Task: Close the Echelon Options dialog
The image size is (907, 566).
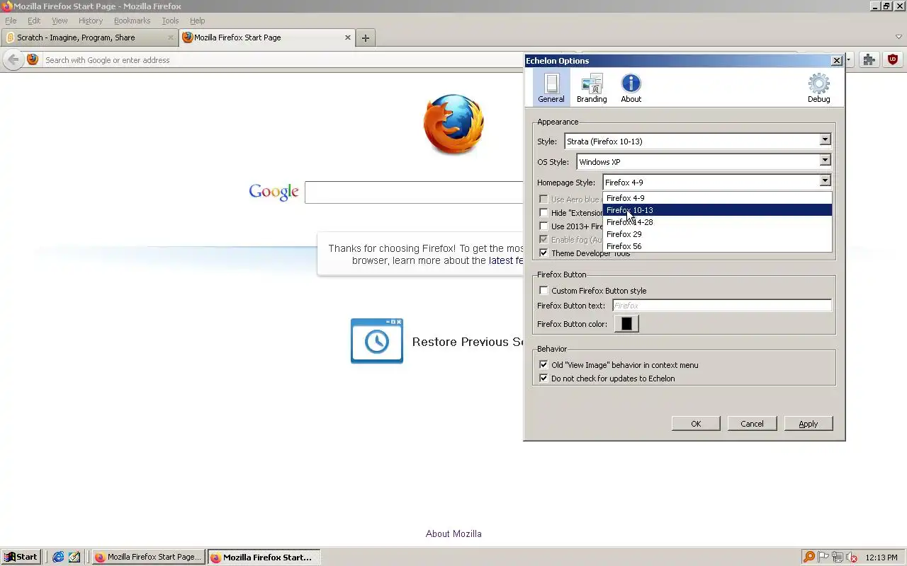Action: pos(836,61)
